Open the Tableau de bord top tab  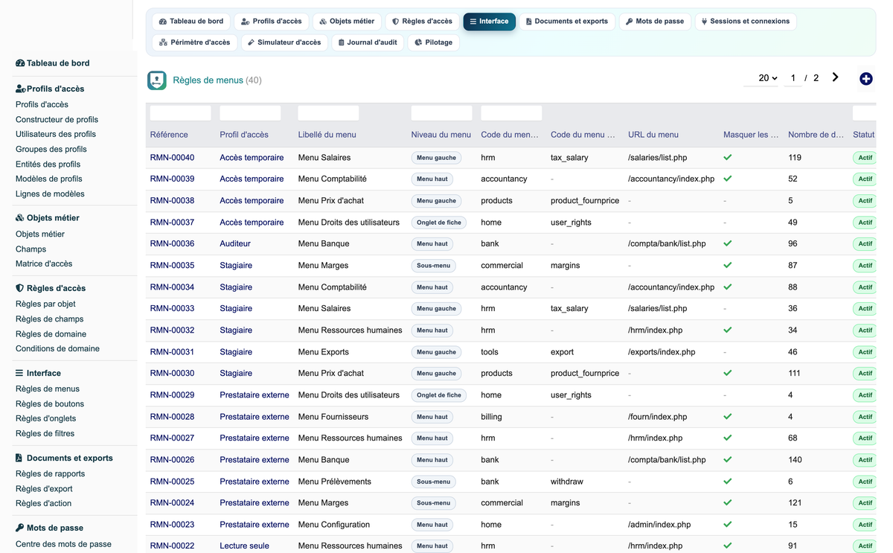tap(191, 22)
